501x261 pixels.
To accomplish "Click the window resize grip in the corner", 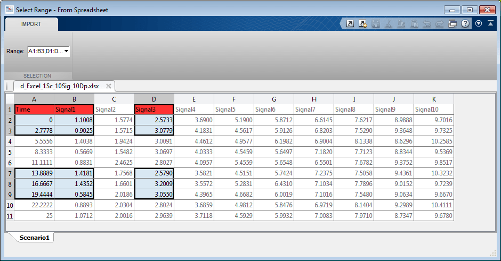I will (493, 254).
